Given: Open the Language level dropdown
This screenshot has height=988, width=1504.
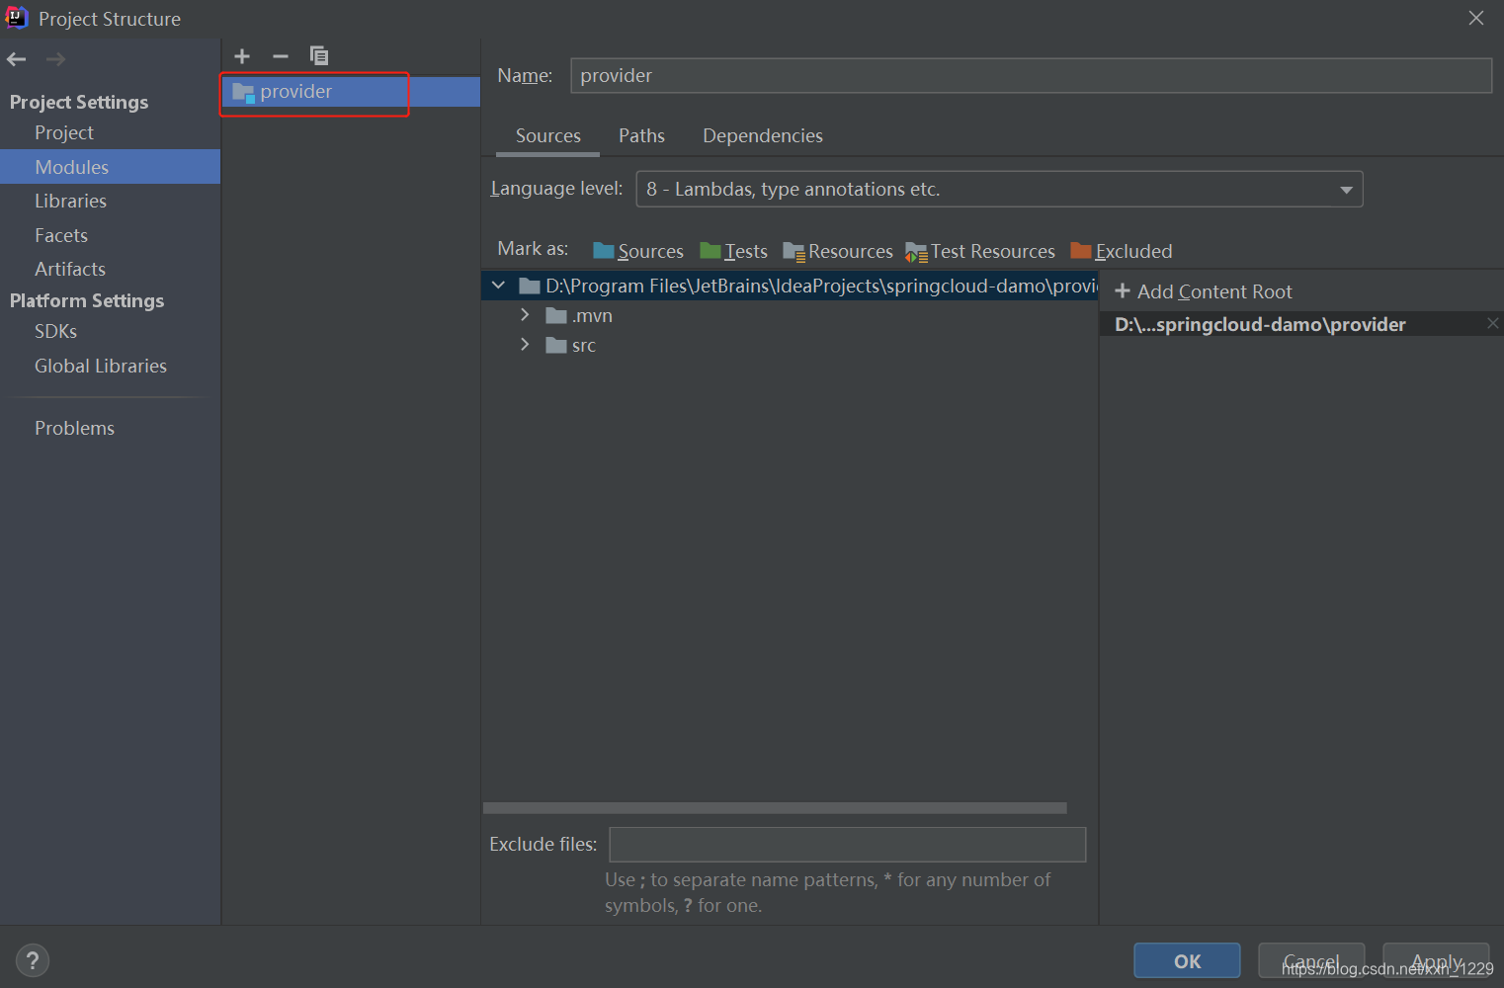Looking at the screenshot, I should point(999,189).
